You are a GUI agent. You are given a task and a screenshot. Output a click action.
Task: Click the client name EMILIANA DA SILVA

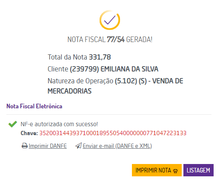(129, 69)
